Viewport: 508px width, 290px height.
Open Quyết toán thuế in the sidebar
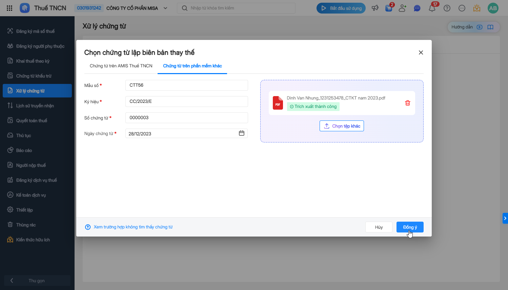tap(32, 121)
